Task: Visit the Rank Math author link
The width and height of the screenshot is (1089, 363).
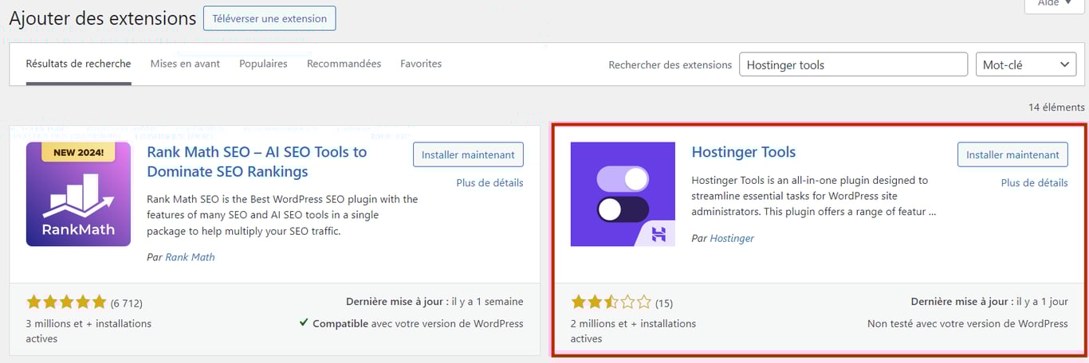Action: [190, 257]
